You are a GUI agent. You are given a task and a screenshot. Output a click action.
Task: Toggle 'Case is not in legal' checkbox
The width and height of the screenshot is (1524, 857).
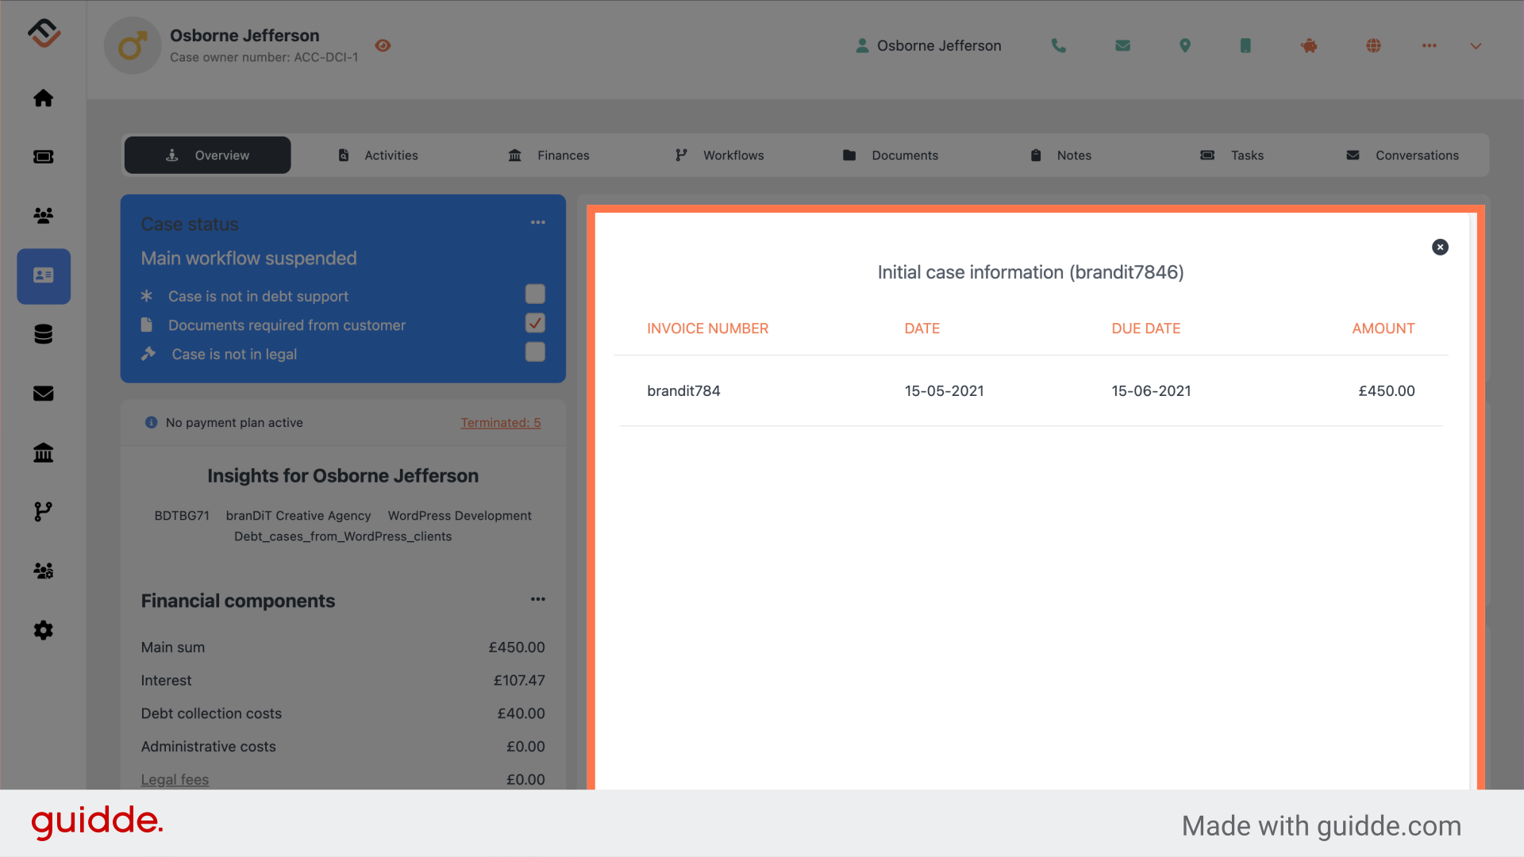click(x=534, y=352)
